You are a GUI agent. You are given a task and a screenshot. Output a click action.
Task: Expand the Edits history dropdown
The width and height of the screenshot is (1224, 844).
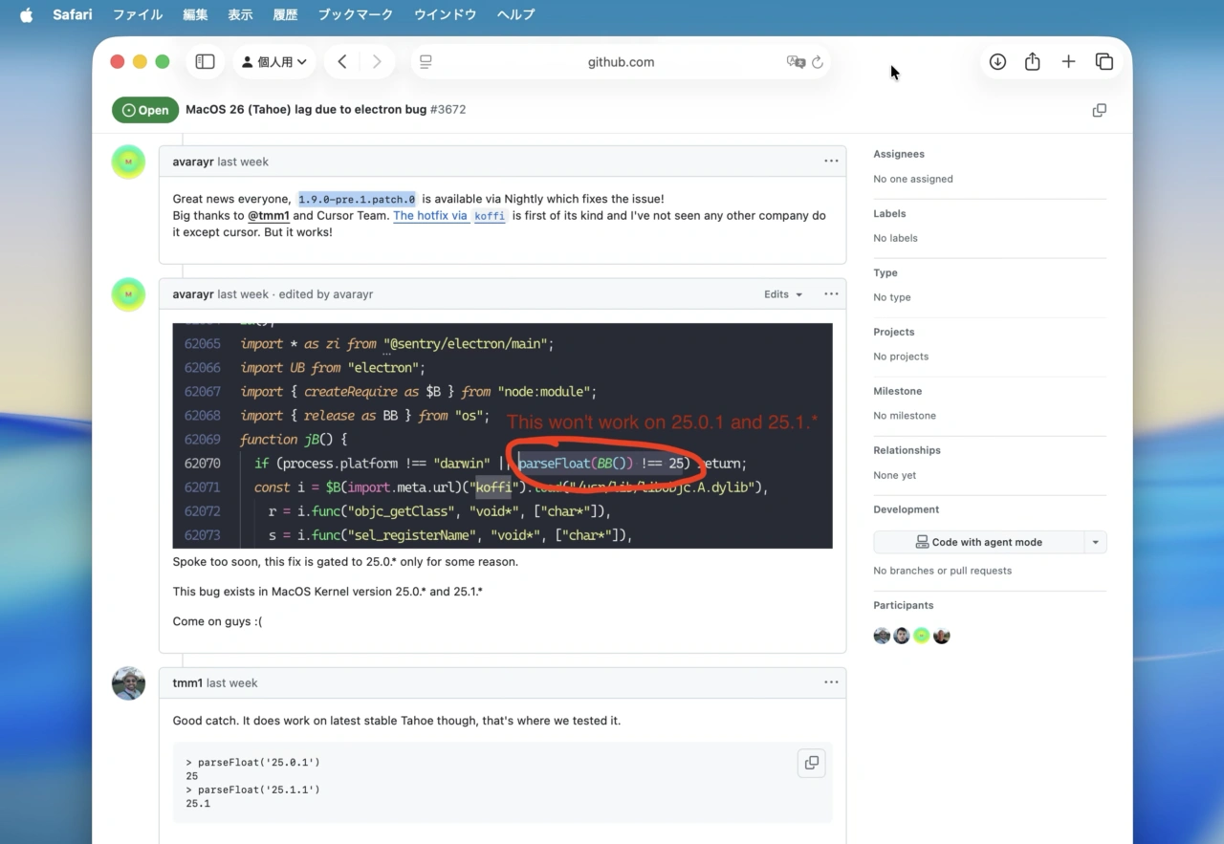[783, 294]
